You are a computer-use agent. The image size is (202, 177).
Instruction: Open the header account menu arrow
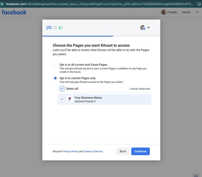click(197, 12)
